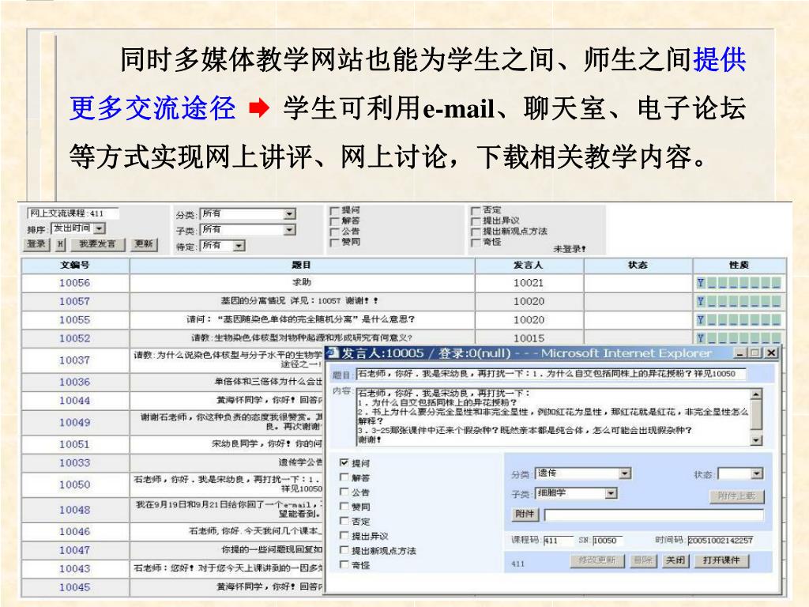
Task: Click the Y icon in row 10052
Action: [700, 338]
